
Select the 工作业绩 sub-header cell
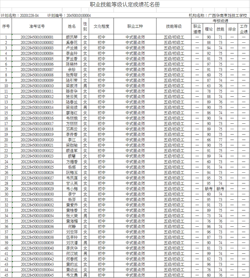pos(244,29)
